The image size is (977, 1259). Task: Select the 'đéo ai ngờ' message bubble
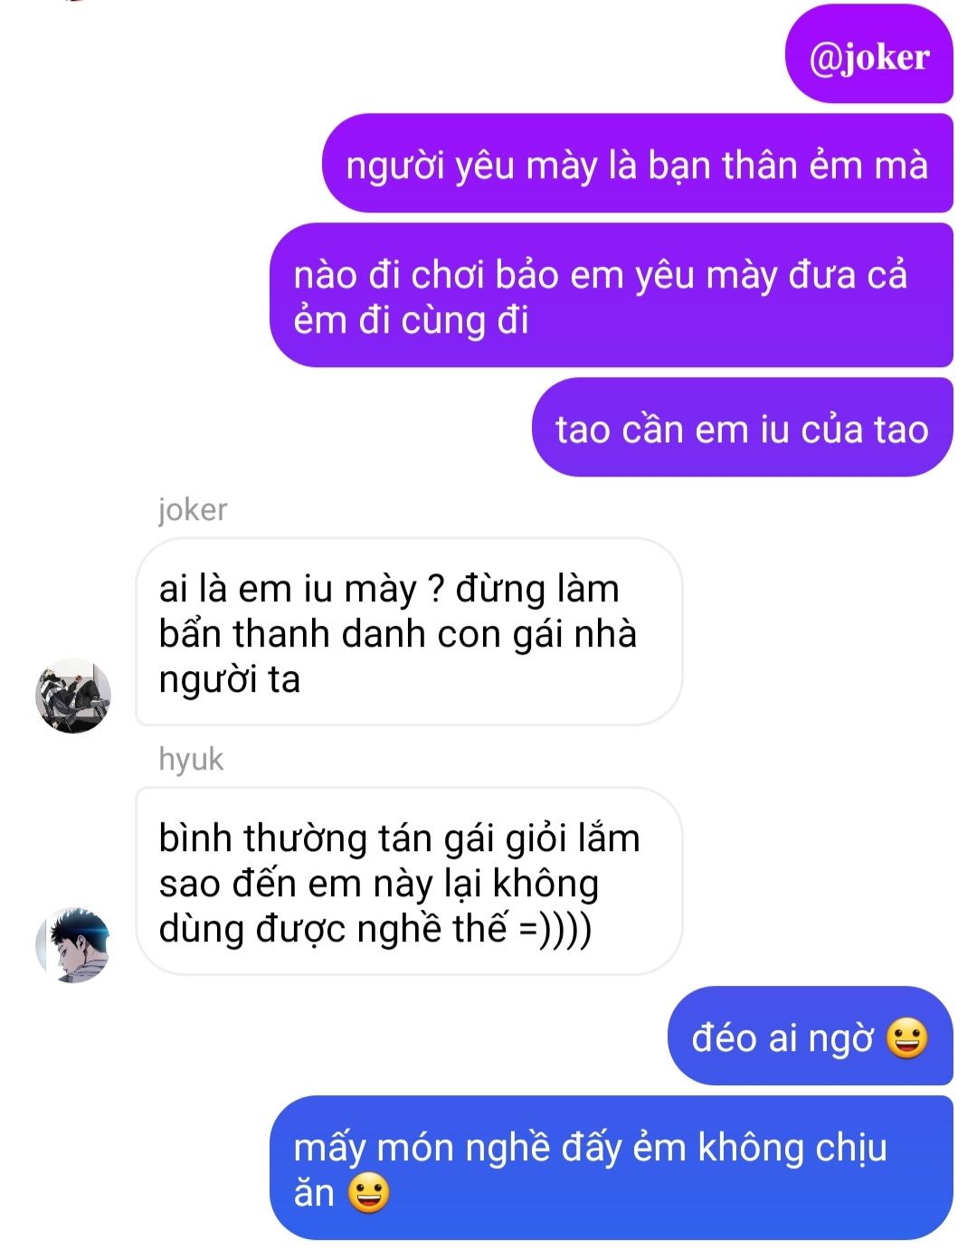click(810, 1037)
